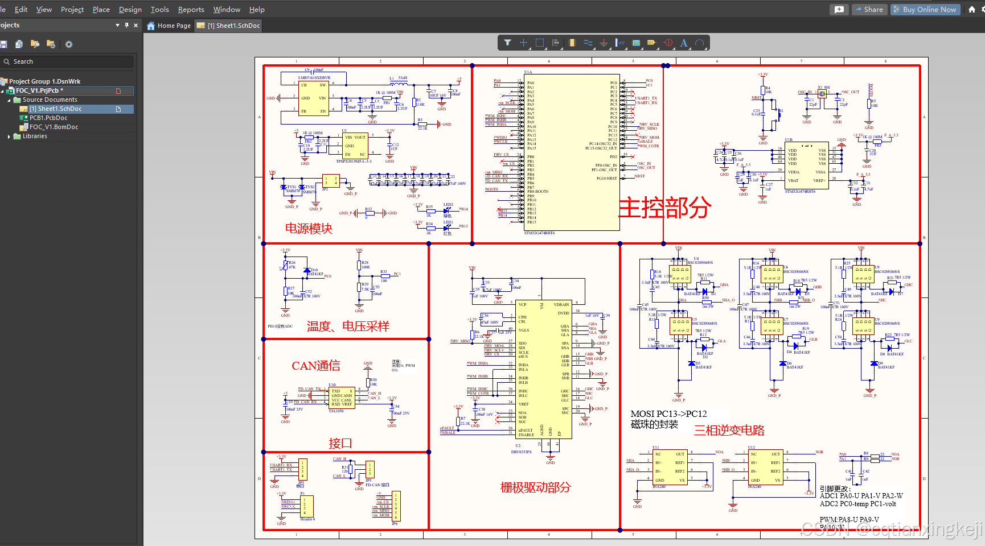This screenshot has width=985, height=546.
Task: Select the Place Directive info icon
Action: [x=668, y=43]
